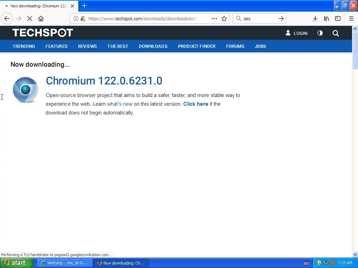Screen dimensions: 358x268
Task: Click the LOGIN link
Action: tap(300, 33)
